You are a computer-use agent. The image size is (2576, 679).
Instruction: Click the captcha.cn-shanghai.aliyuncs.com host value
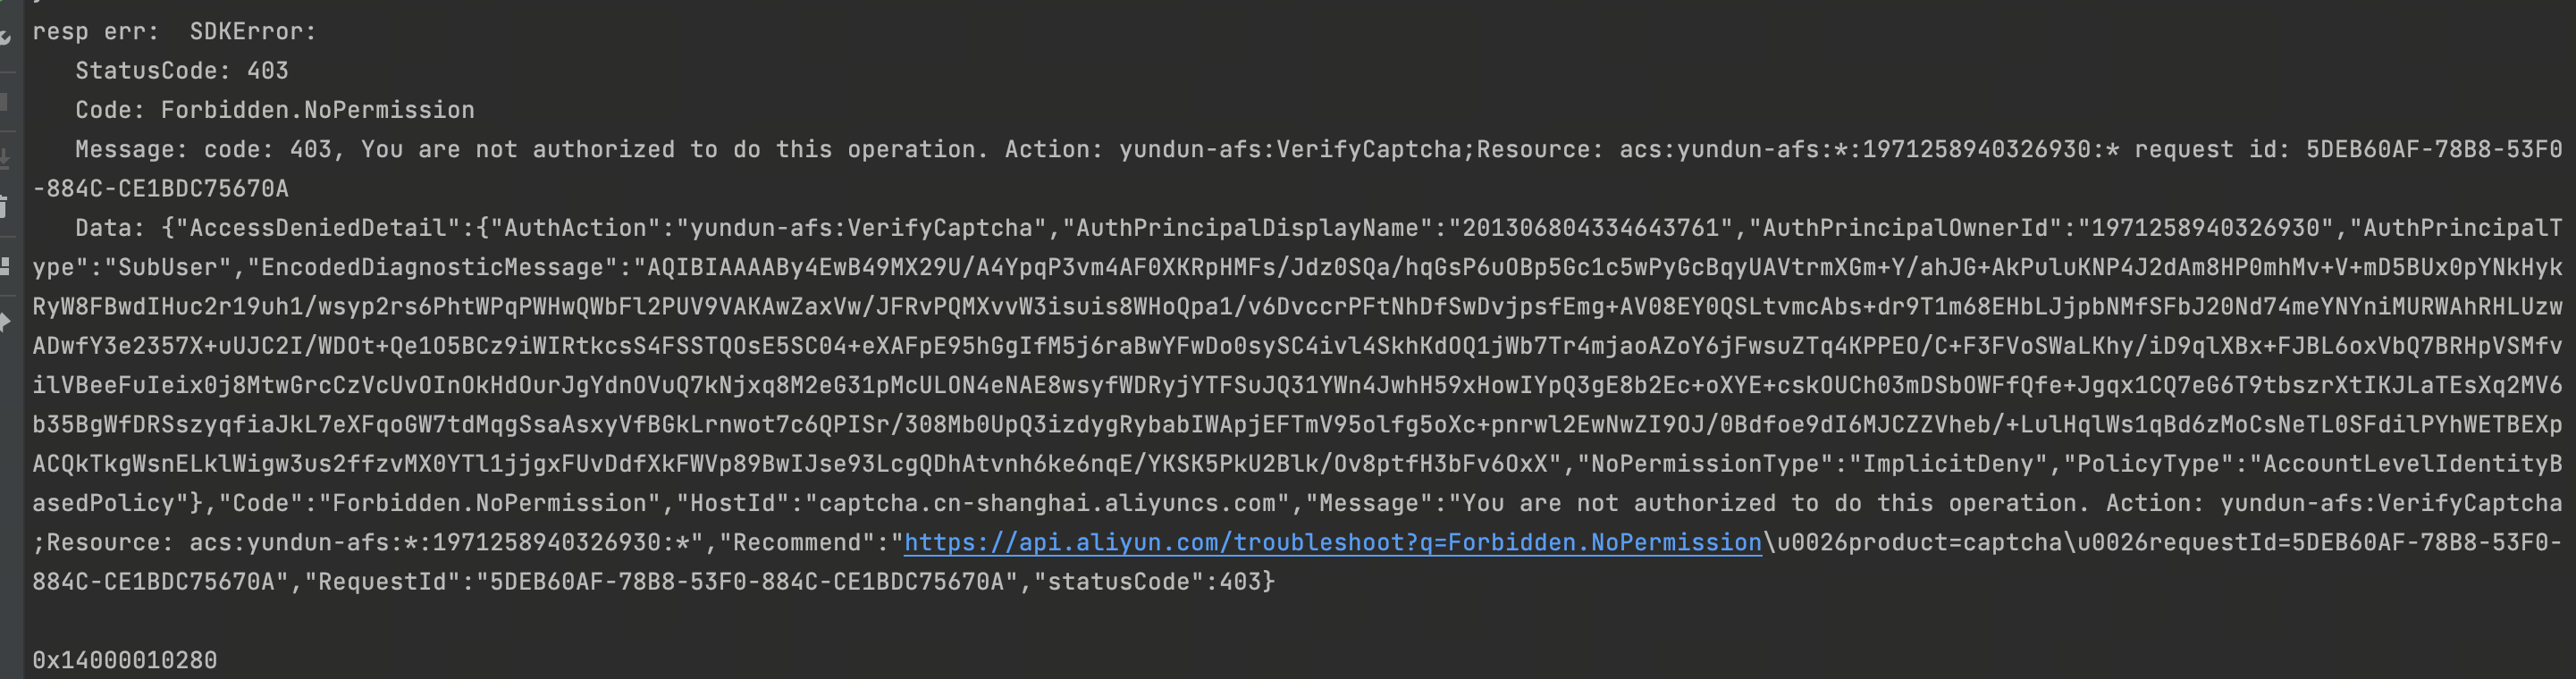[x=1047, y=503]
